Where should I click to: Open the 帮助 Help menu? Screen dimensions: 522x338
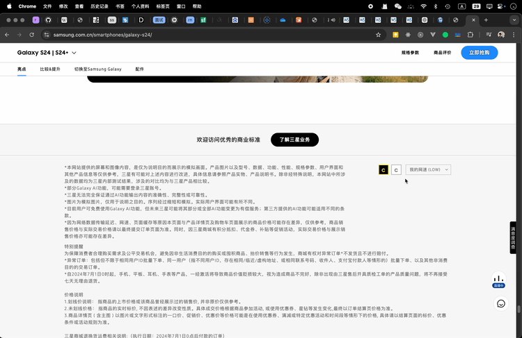[x=197, y=6]
